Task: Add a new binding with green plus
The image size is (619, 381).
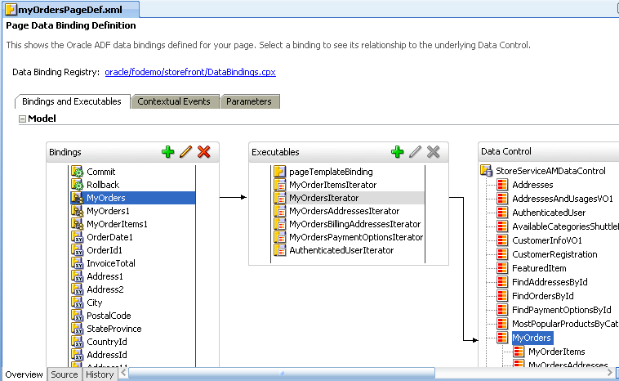Action: click(x=167, y=152)
